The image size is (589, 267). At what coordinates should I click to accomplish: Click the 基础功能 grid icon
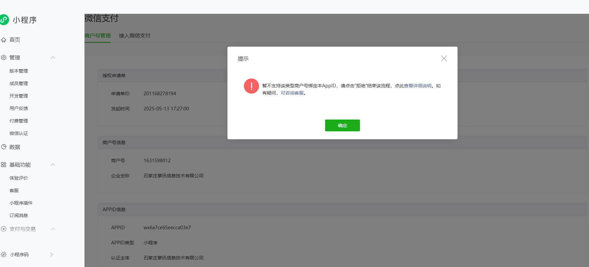4,165
